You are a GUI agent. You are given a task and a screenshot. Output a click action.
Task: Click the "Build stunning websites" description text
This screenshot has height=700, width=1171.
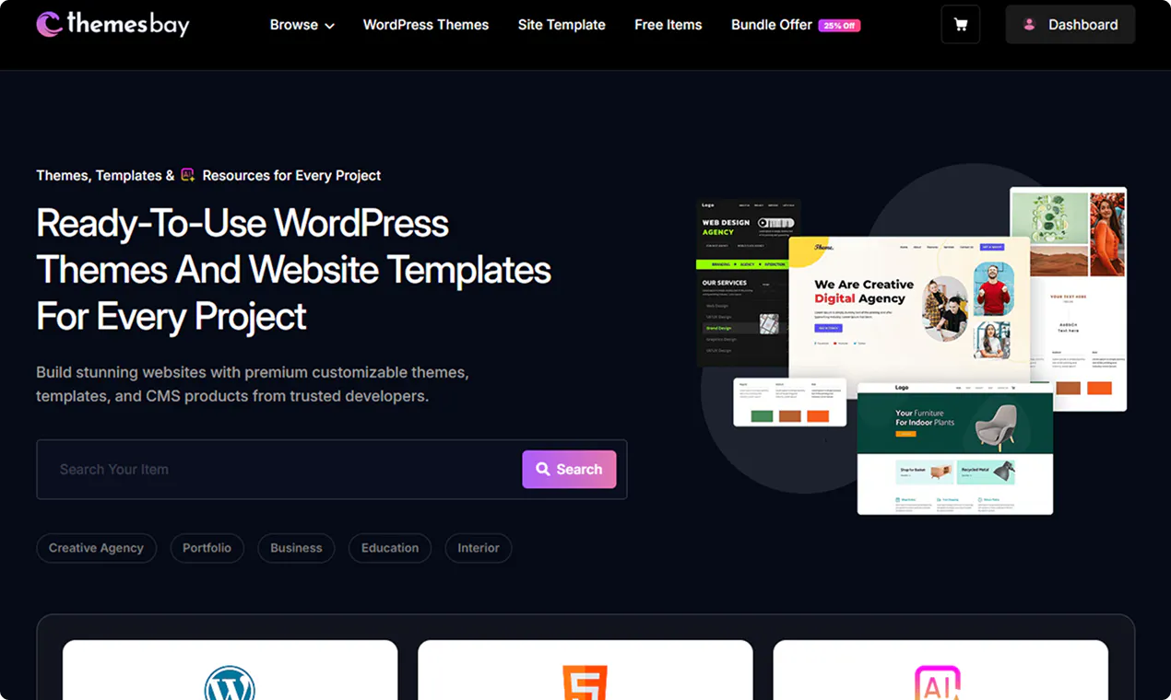(x=253, y=384)
